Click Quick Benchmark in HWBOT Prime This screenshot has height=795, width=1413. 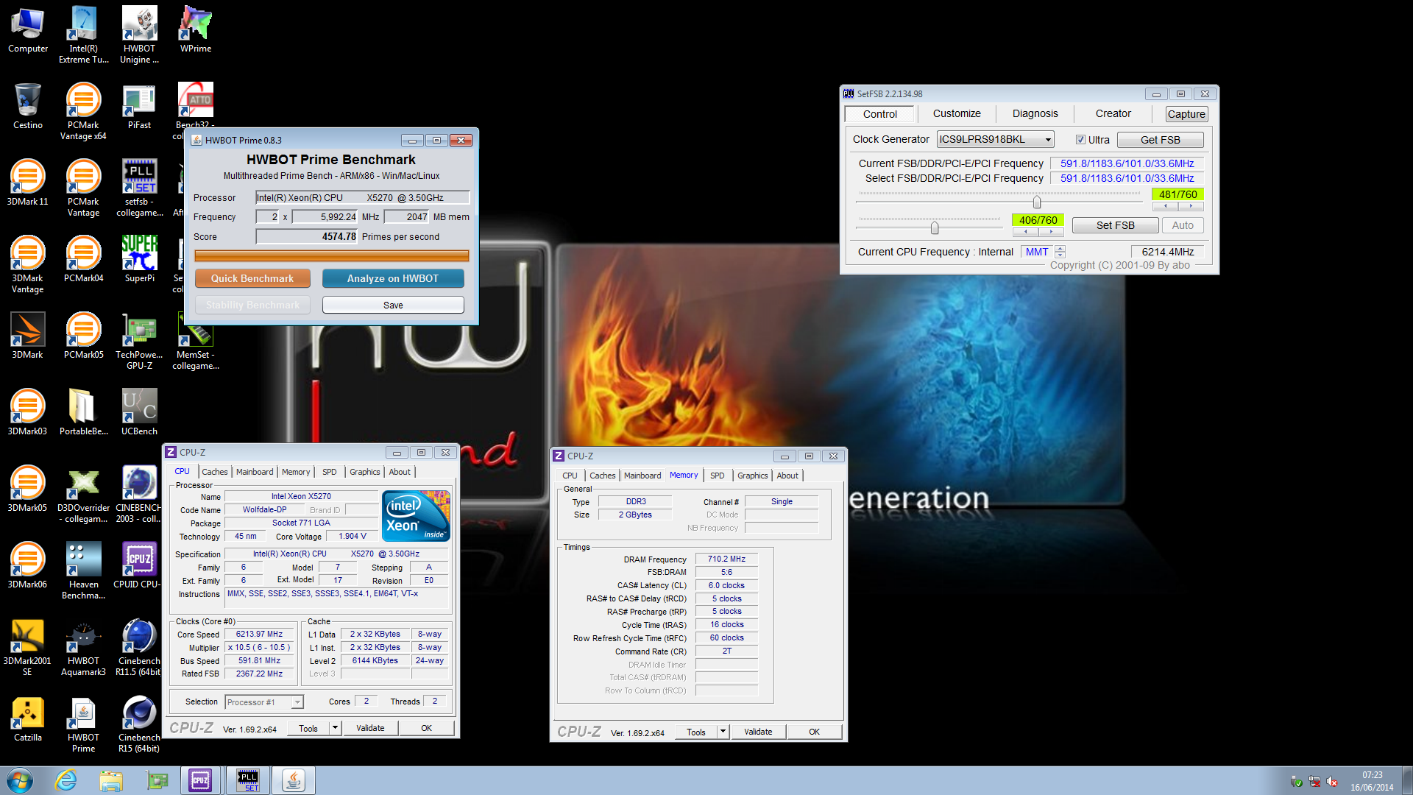(252, 278)
